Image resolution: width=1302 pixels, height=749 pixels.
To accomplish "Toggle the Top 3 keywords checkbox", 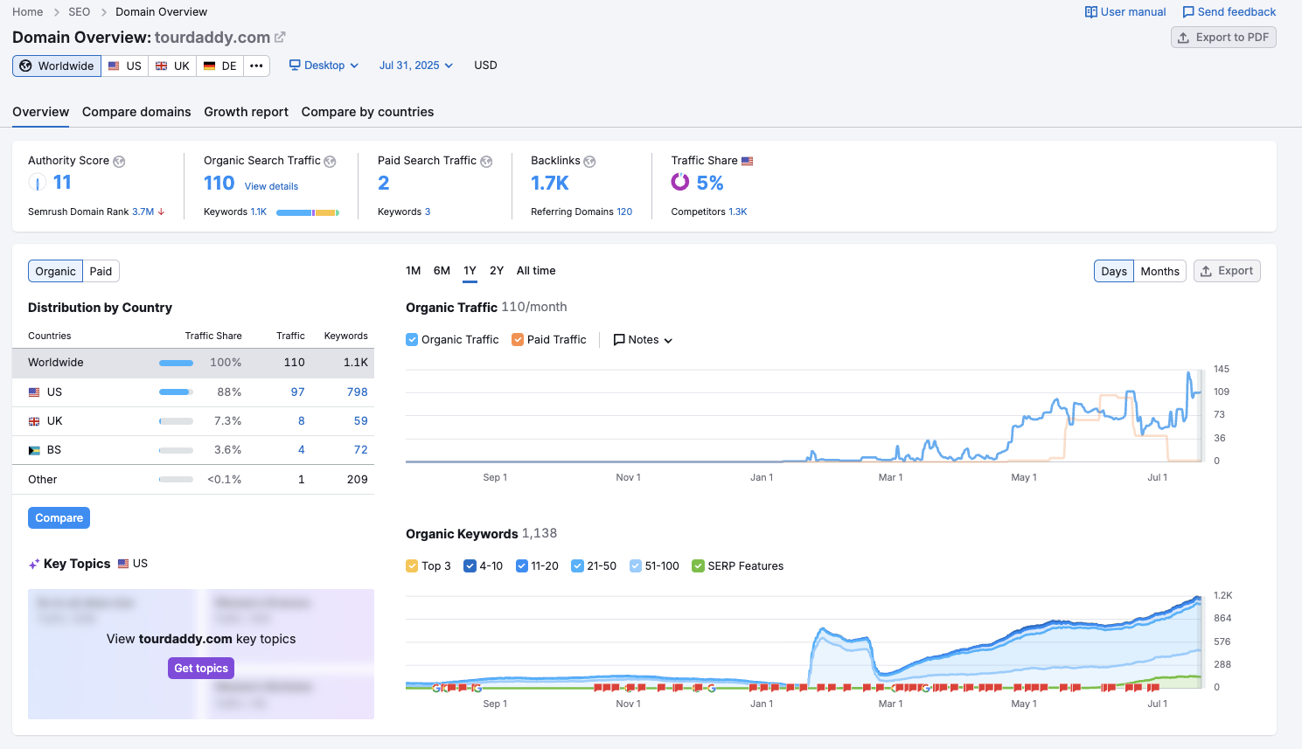I will [412, 566].
